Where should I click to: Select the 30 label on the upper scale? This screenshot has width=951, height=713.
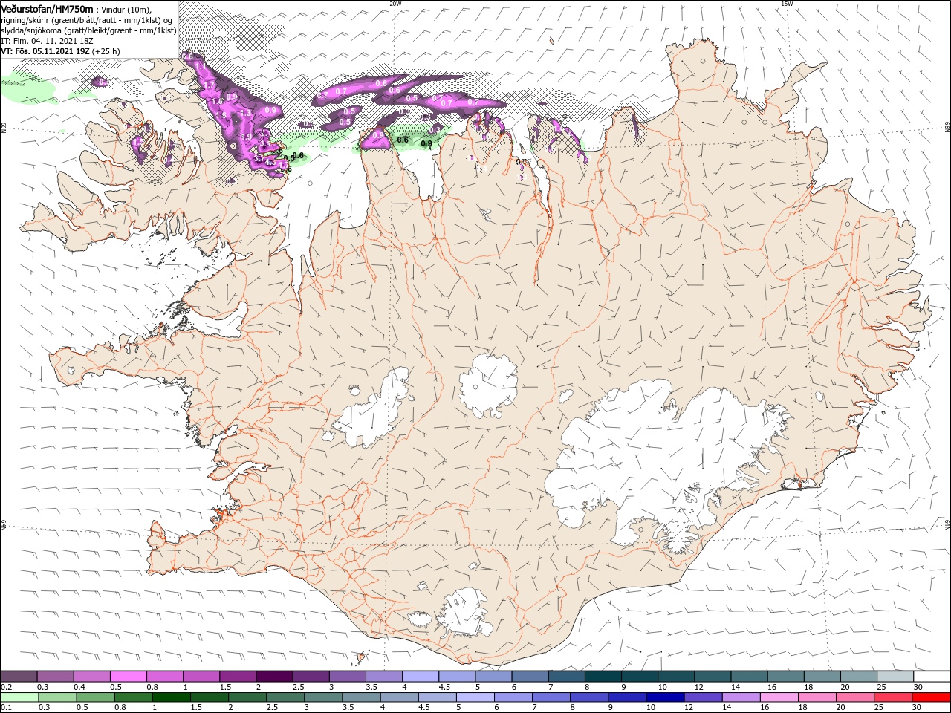(918, 687)
